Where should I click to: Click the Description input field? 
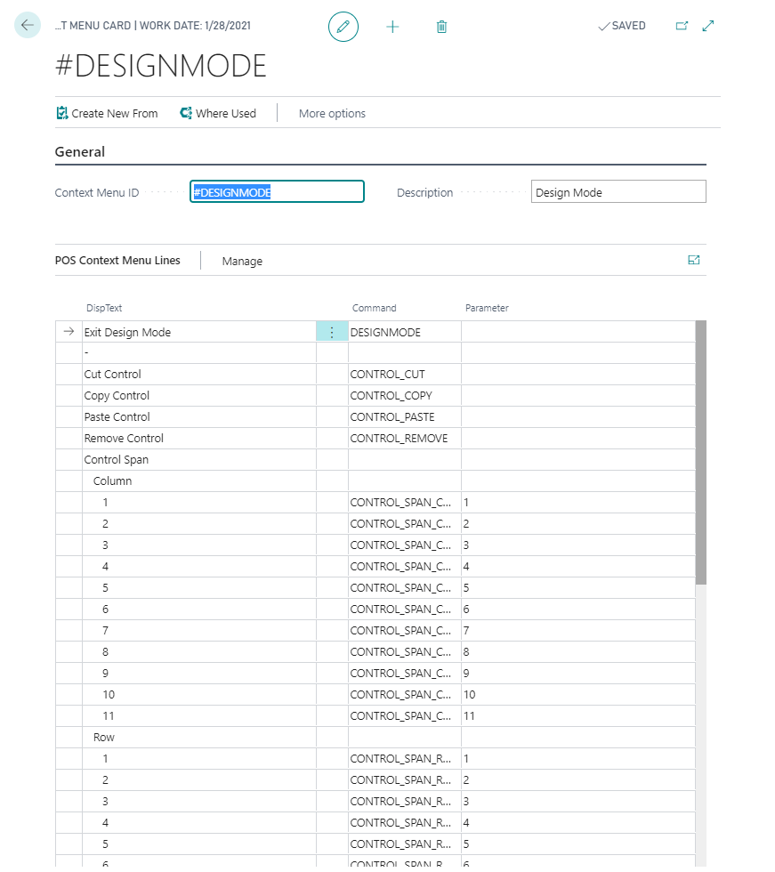click(618, 192)
